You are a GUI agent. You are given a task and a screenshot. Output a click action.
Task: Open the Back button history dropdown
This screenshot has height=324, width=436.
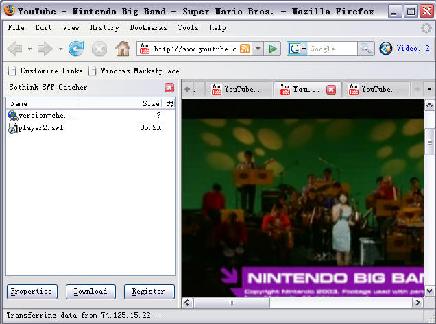[x=29, y=49]
